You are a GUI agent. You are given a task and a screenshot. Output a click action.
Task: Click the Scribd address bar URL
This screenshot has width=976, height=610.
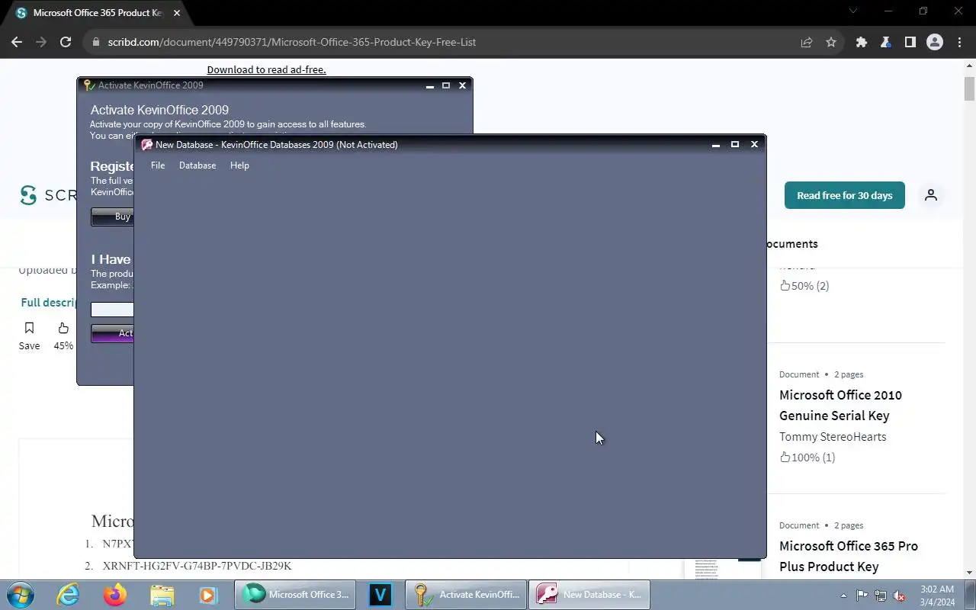(291, 43)
